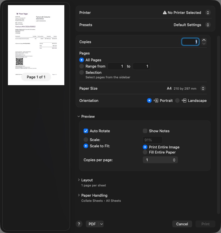Open the Presets popup arrows

[208, 25]
